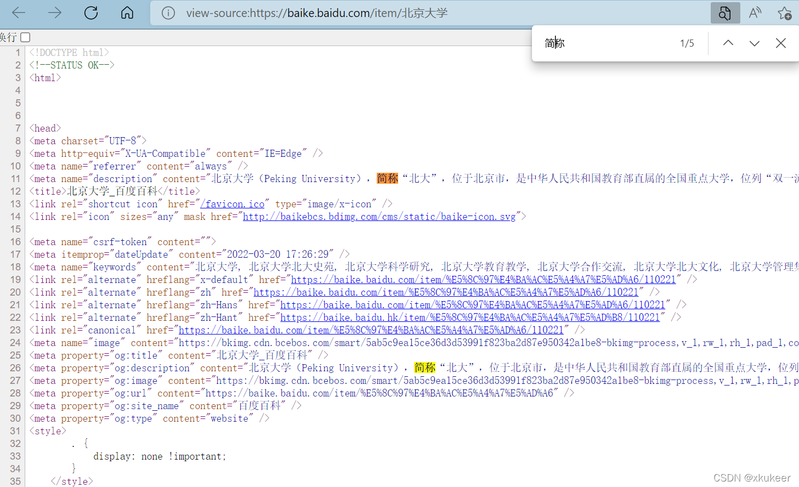Close the find bar

(781, 43)
